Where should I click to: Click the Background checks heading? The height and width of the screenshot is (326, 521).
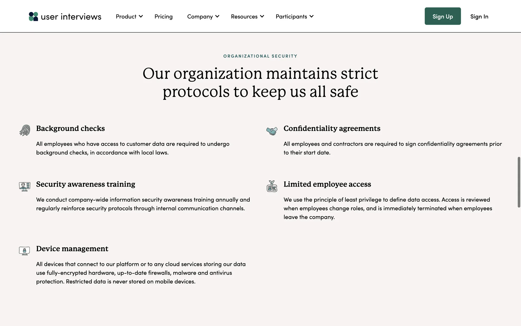(70, 128)
